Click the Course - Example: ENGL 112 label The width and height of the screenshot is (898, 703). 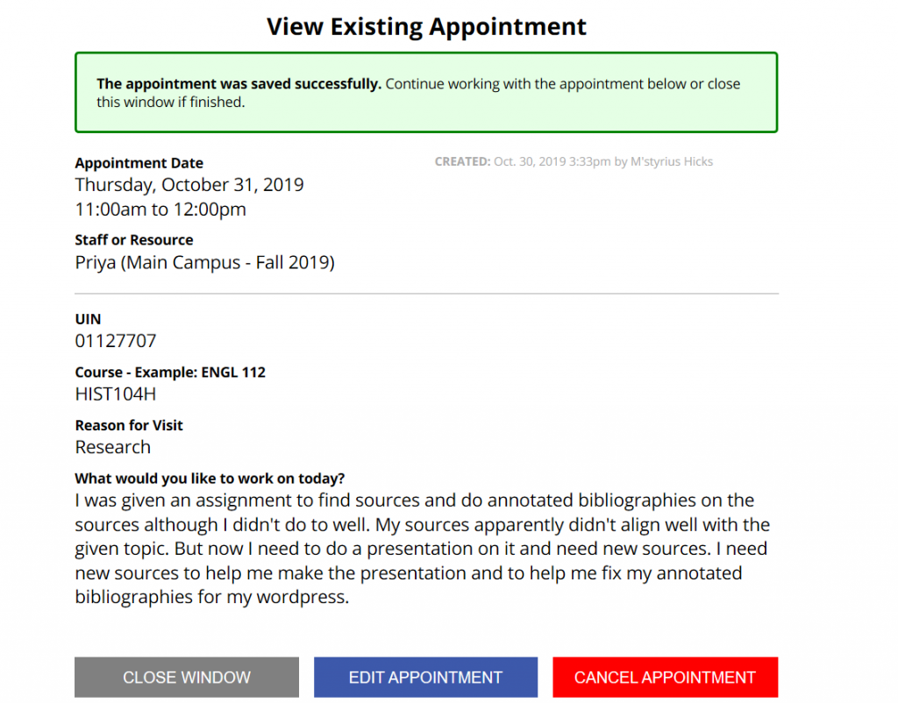[x=170, y=373]
